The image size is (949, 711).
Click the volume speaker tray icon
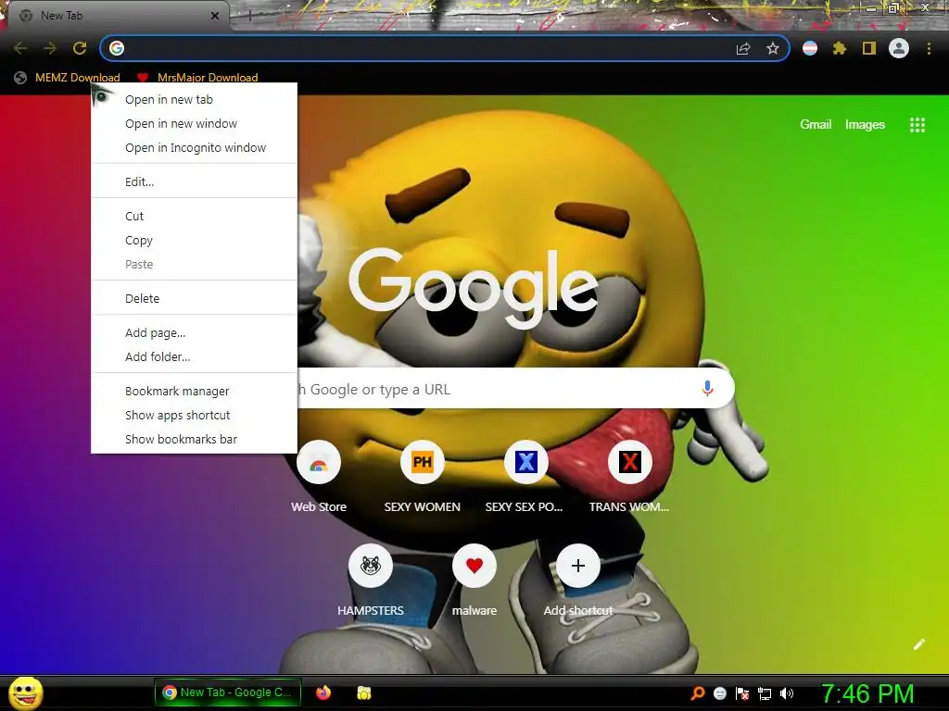tap(787, 693)
